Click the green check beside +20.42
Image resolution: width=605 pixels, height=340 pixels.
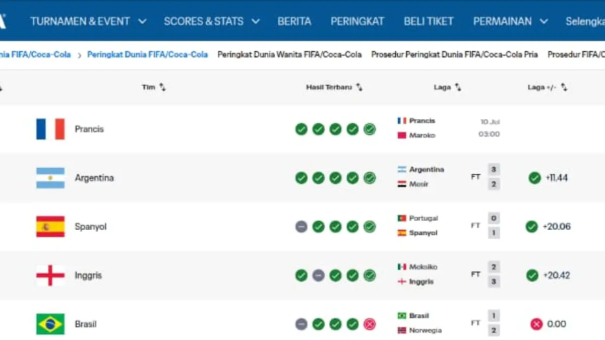pyautogui.click(x=532, y=276)
